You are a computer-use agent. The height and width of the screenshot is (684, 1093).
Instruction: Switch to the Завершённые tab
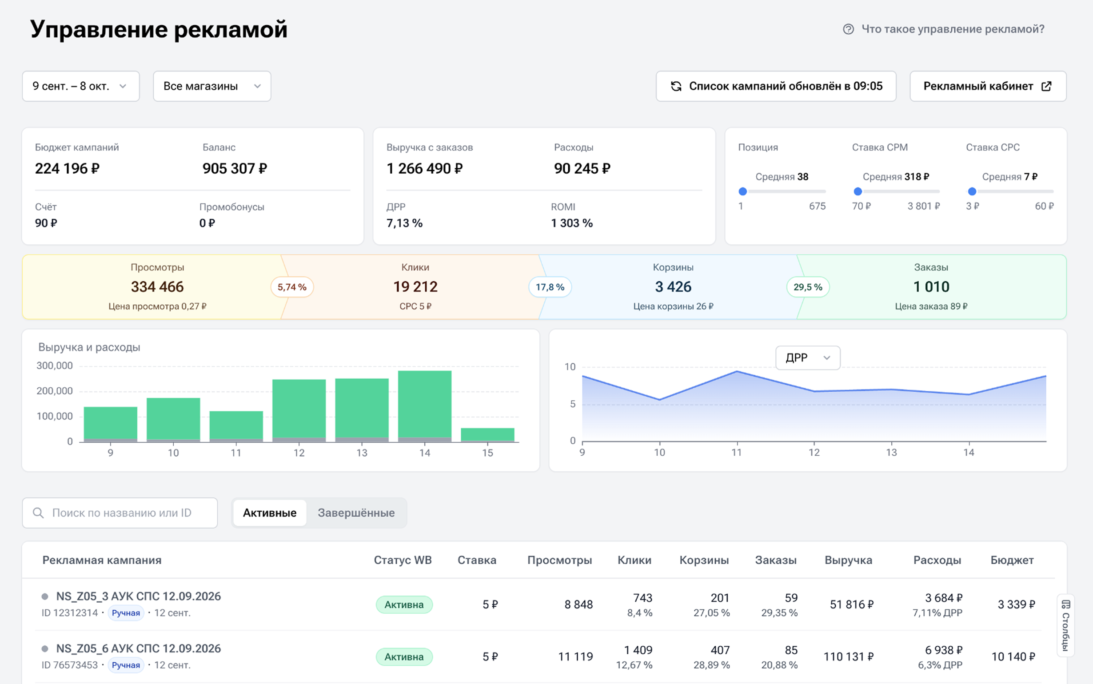[x=356, y=513]
